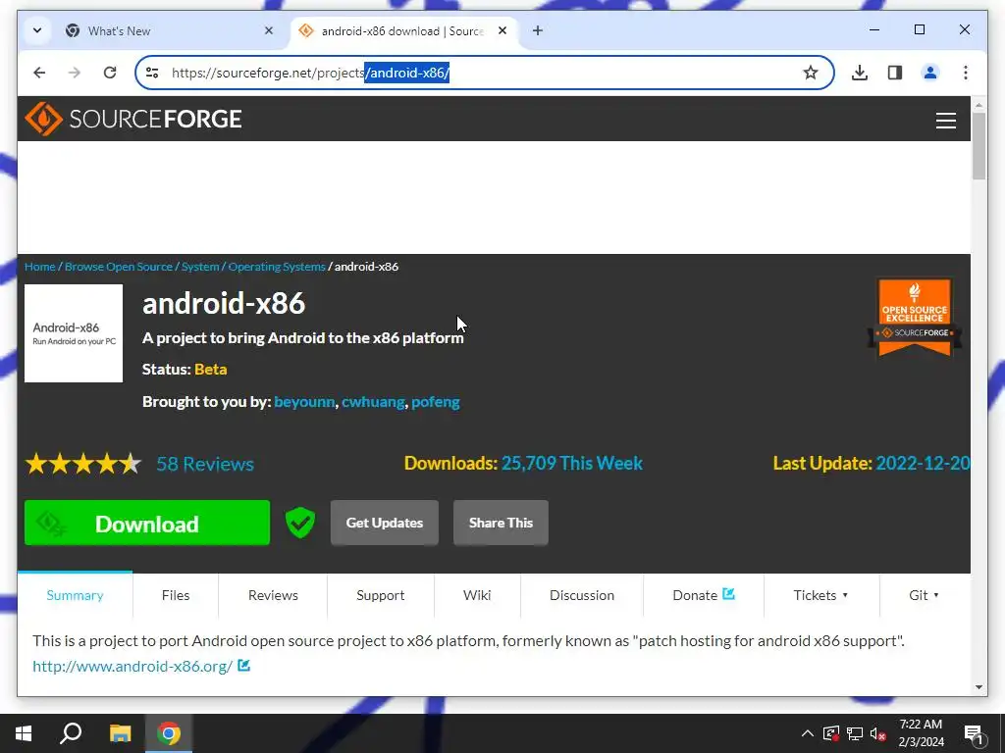Image resolution: width=1005 pixels, height=753 pixels.
Task: Switch to the What's New tab
Action: (170, 30)
